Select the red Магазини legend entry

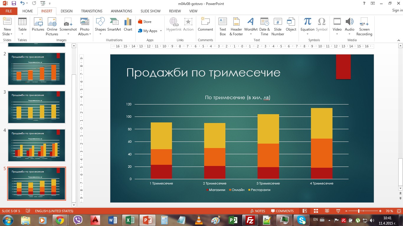click(x=216, y=190)
